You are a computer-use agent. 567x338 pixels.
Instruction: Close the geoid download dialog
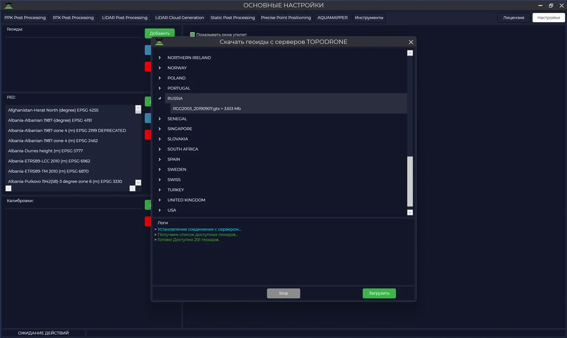(x=411, y=42)
